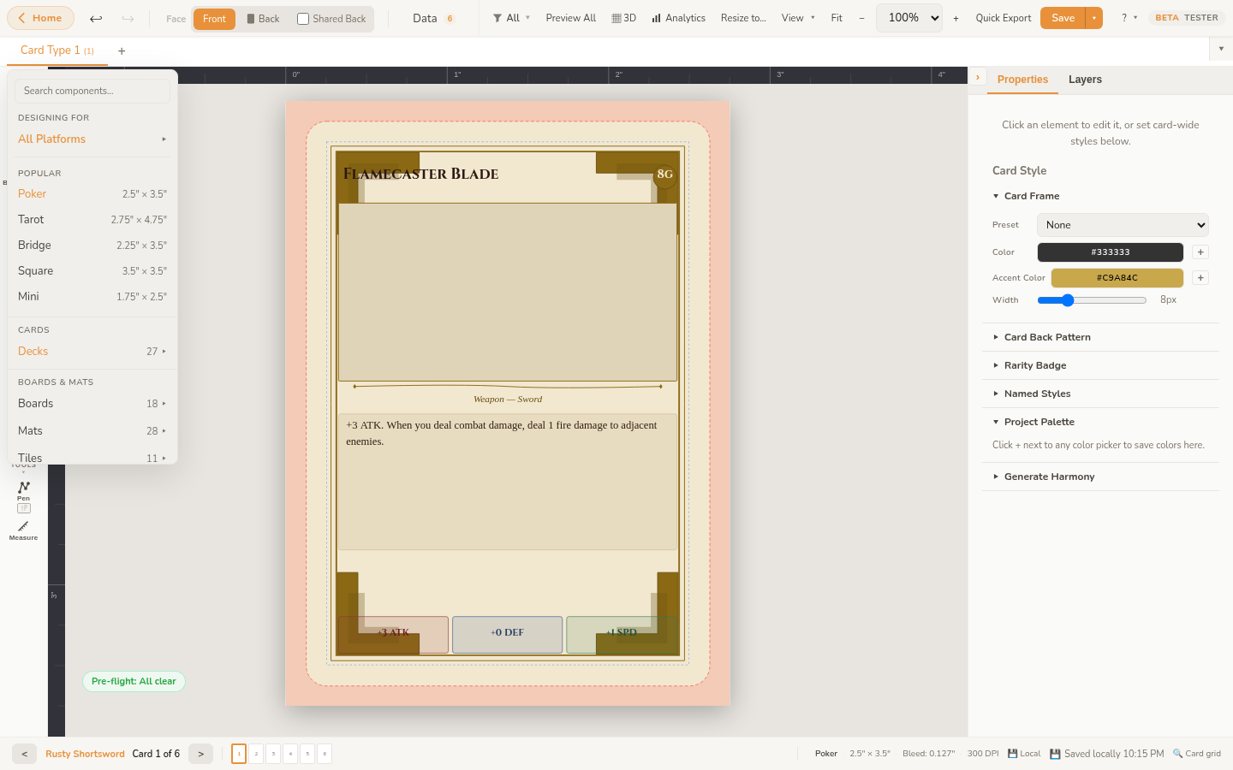Select the Card Type 1 tab
This screenshot has width=1233, height=770.
(57, 50)
